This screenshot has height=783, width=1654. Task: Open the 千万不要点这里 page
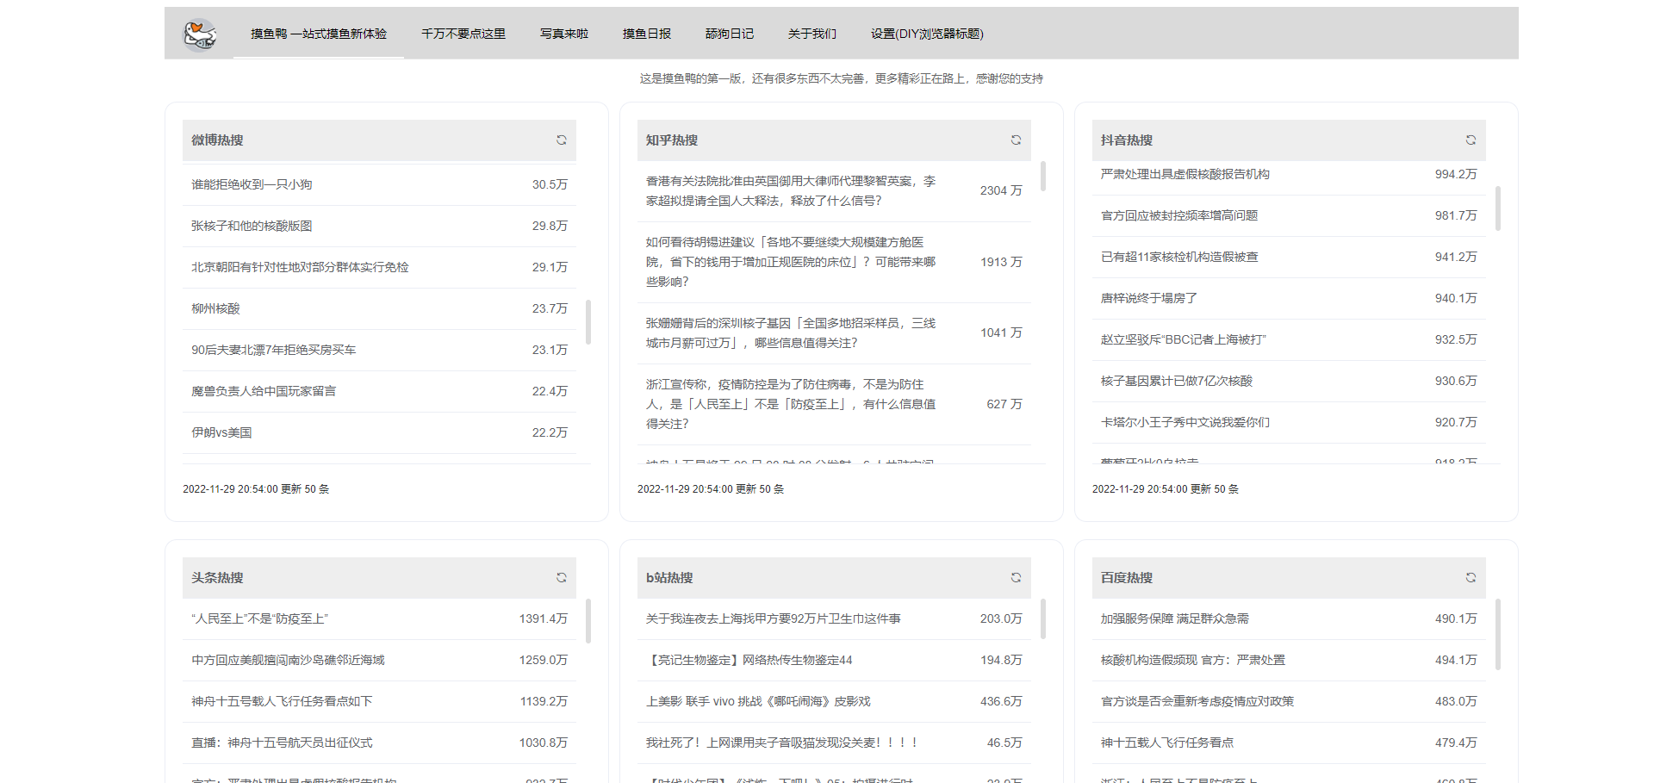463,34
